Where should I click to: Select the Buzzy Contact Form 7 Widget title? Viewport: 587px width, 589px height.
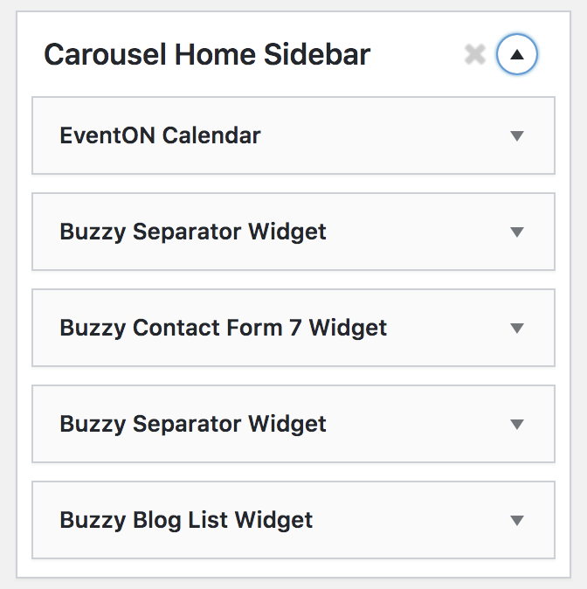[x=223, y=328]
